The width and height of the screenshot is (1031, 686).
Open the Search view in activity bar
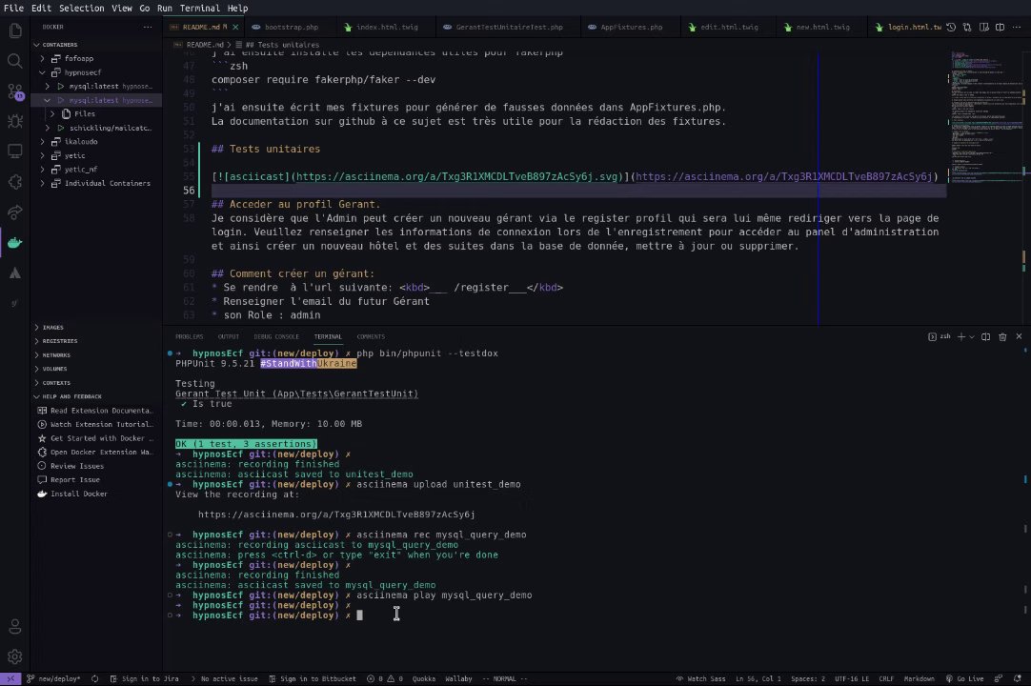(x=14, y=61)
